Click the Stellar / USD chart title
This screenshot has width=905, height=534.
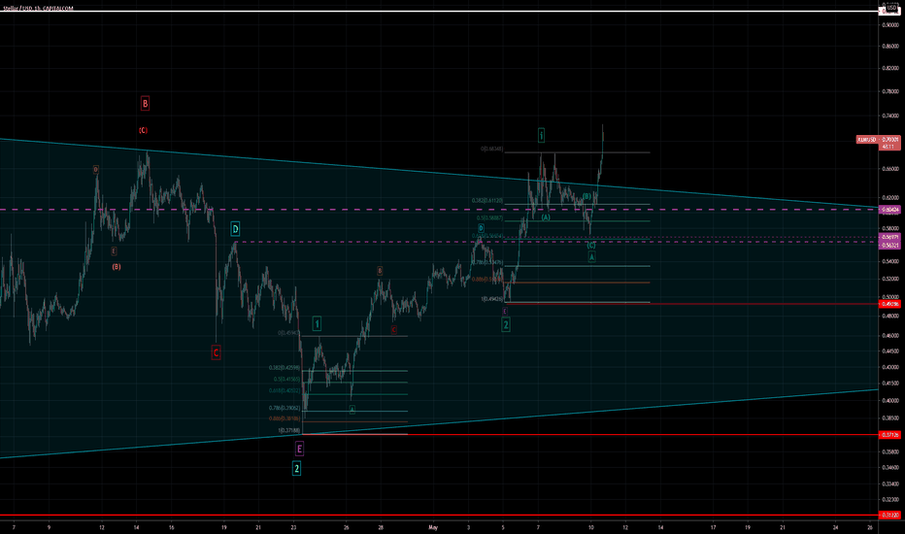38,9
